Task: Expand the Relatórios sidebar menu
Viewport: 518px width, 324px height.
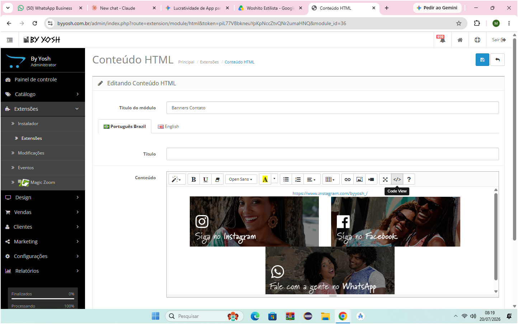Action: pos(43,271)
